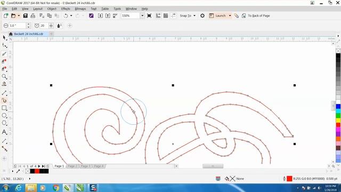
Task: Click the Copy toolbar icon
Action: point(50,15)
